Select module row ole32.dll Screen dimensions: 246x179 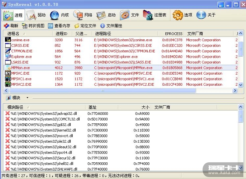click(x=120, y=141)
